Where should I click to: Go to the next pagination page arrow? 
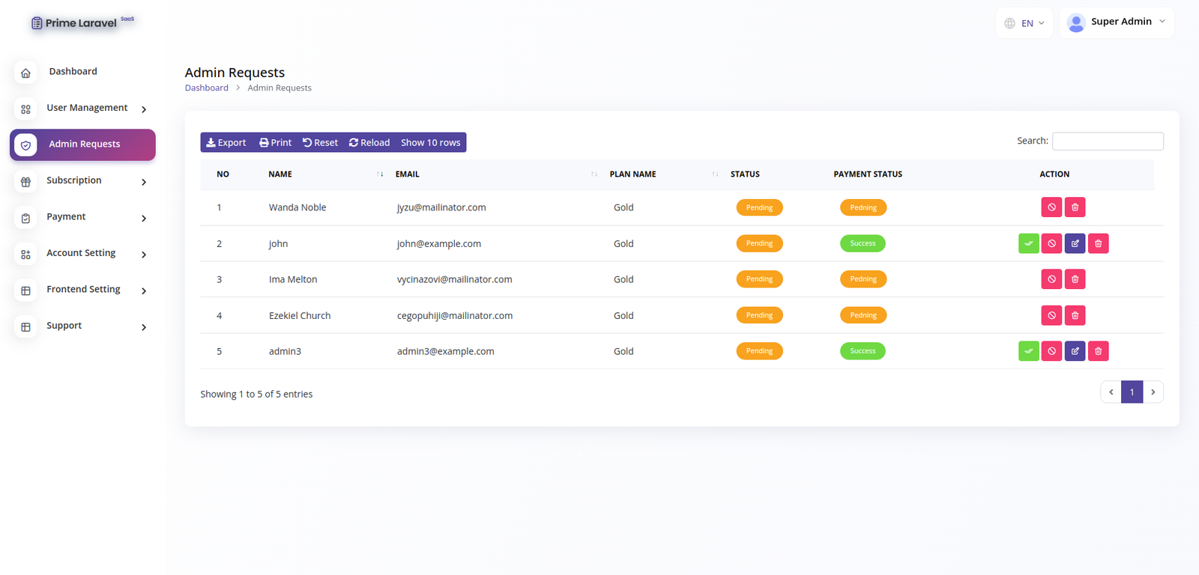click(x=1153, y=392)
